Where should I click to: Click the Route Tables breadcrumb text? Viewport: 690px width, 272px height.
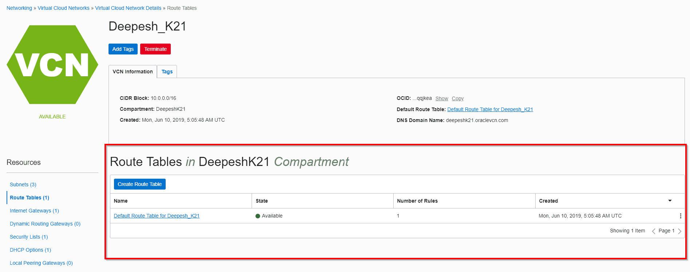[182, 8]
